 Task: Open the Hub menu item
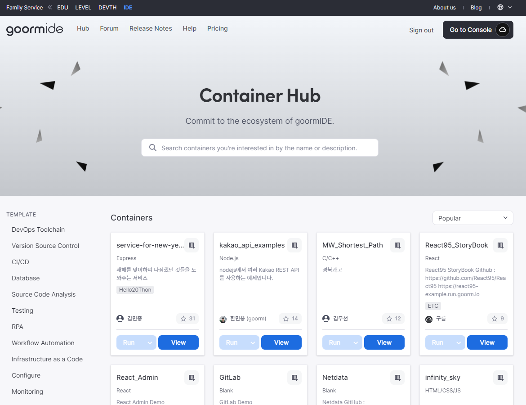coord(83,28)
